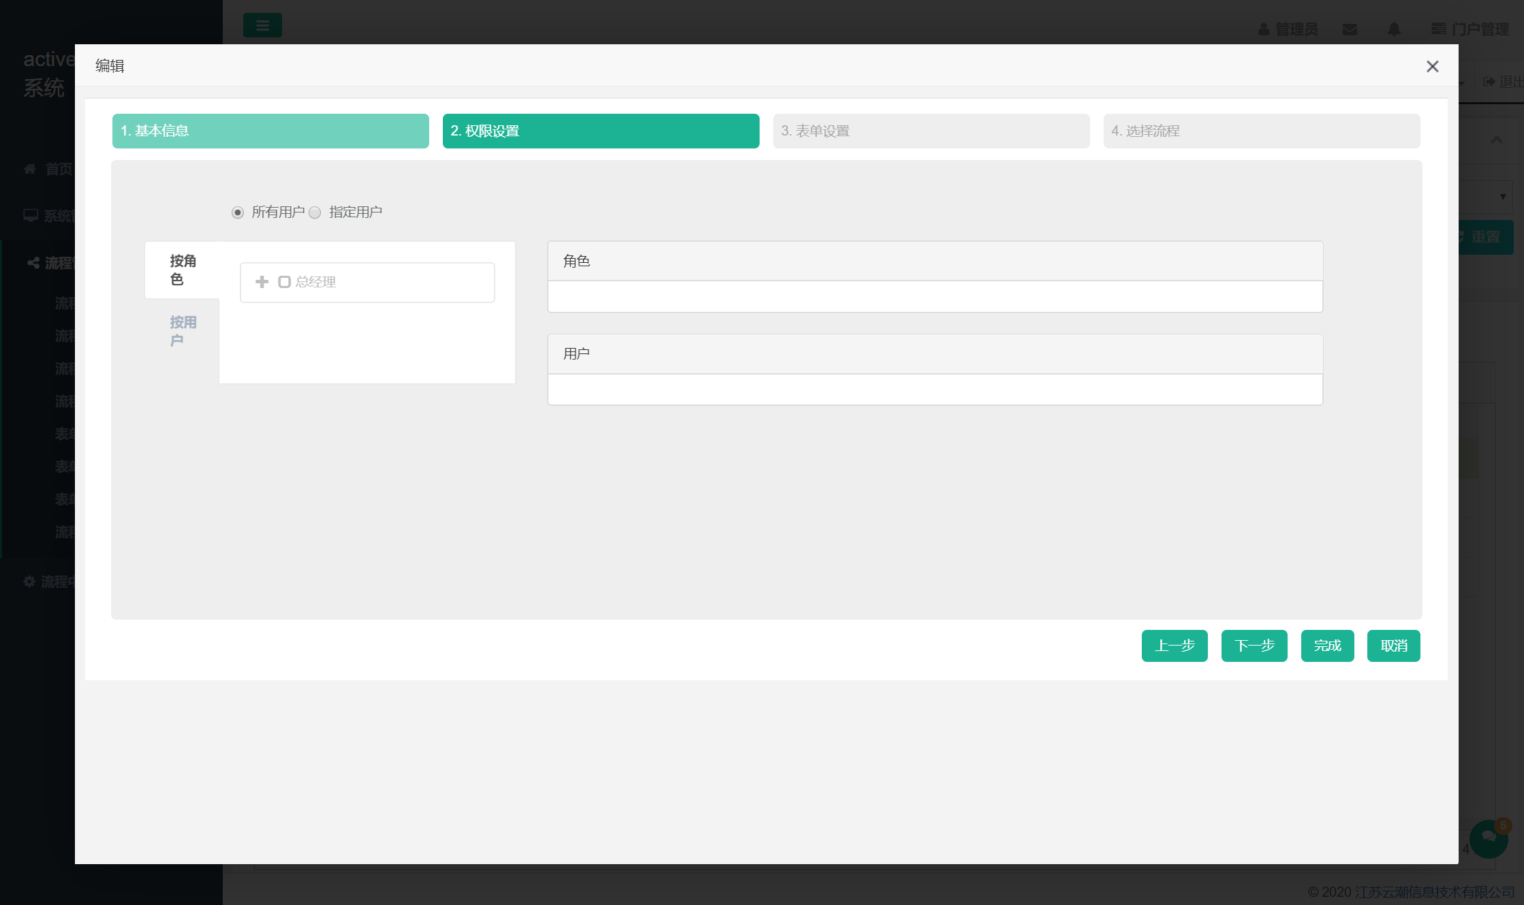Select the 所有用户 radio button
Image resolution: width=1524 pixels, height=905 pixels.
(x=238, y=212)
